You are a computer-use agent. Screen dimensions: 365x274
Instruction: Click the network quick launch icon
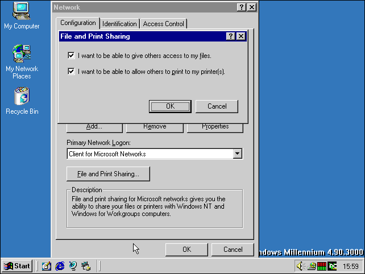[86, 266]
